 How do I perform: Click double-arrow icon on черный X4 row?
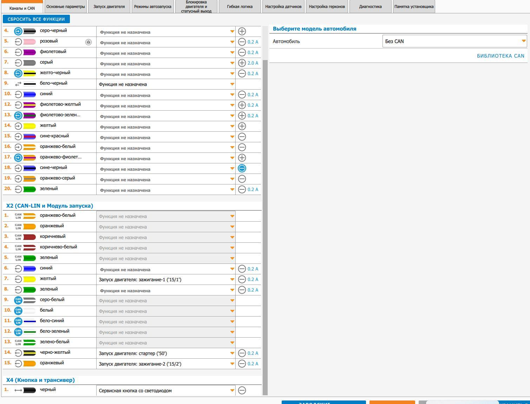pyautogui.click(x=18, y=390)
